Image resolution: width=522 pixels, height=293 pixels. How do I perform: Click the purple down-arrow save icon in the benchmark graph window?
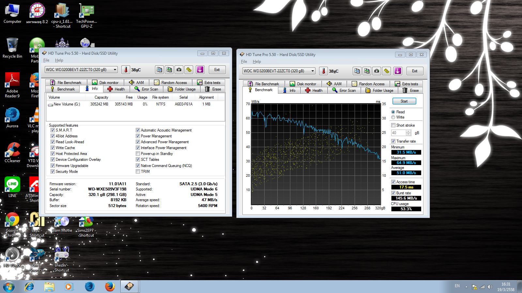pos(398,71)
